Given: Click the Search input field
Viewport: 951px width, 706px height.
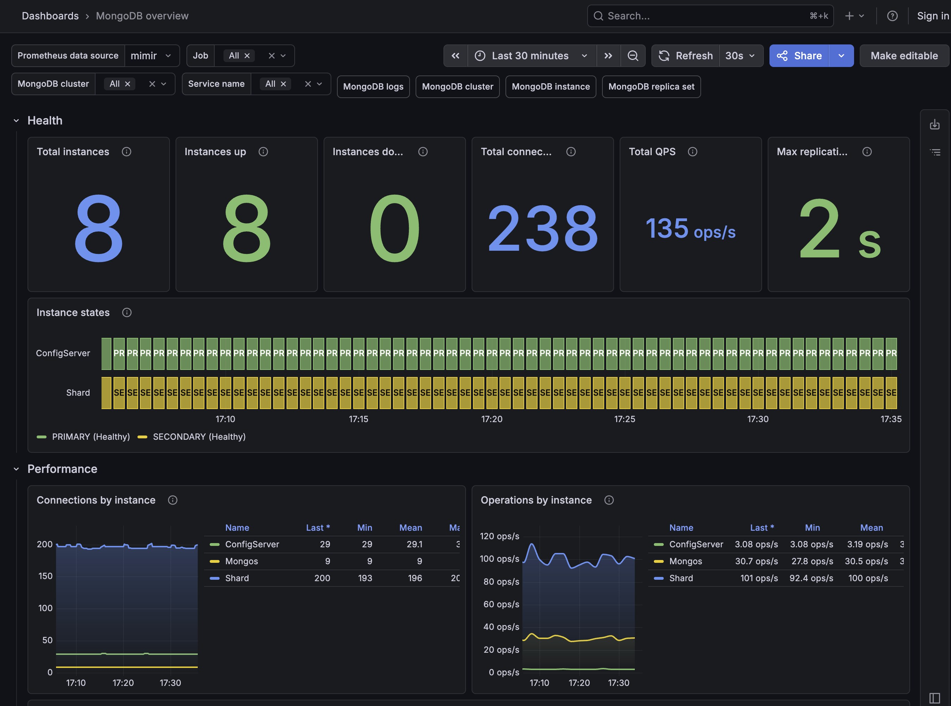Looking at the screenshot, I should 710,16.
